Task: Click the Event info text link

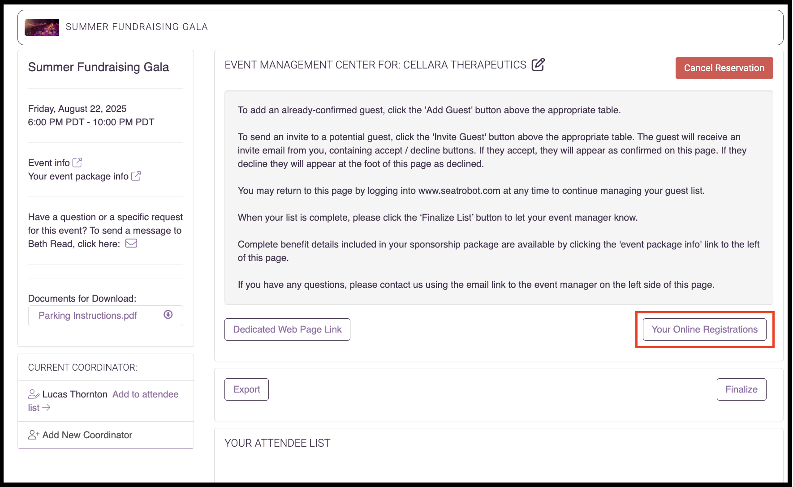Action: [x=49, y=163]
